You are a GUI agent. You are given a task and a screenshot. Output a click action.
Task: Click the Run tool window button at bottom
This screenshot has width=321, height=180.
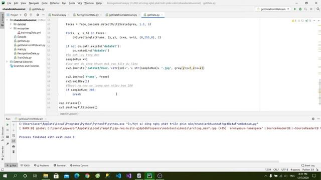[x=11, y=165]
